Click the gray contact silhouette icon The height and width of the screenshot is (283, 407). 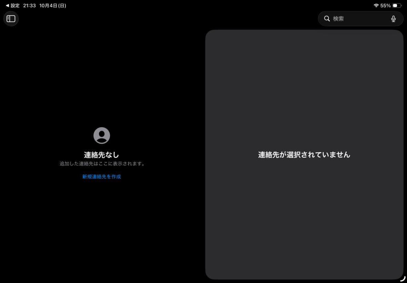(x=102, y=136)
